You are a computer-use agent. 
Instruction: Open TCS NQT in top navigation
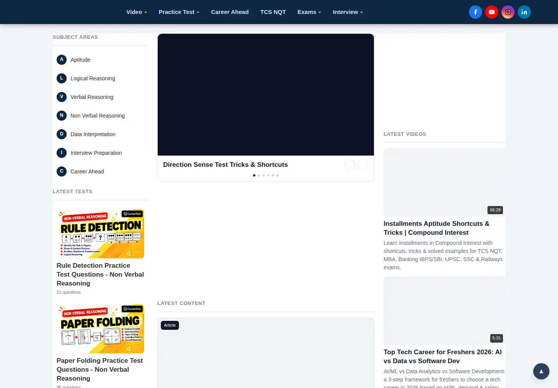point(273,12)
